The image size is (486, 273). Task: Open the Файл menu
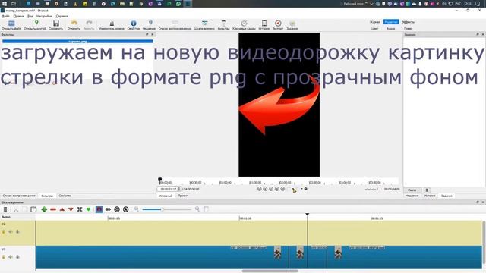[x=5, y=16]
